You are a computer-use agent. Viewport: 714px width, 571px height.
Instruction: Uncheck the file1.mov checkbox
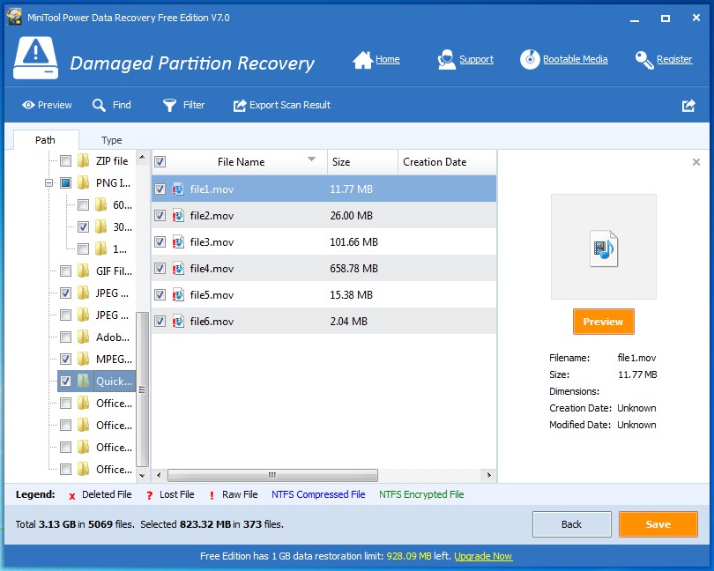(160, 189)
